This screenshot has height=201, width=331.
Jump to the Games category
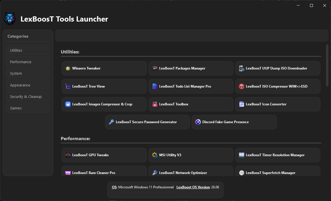click(x=28, y=108)
